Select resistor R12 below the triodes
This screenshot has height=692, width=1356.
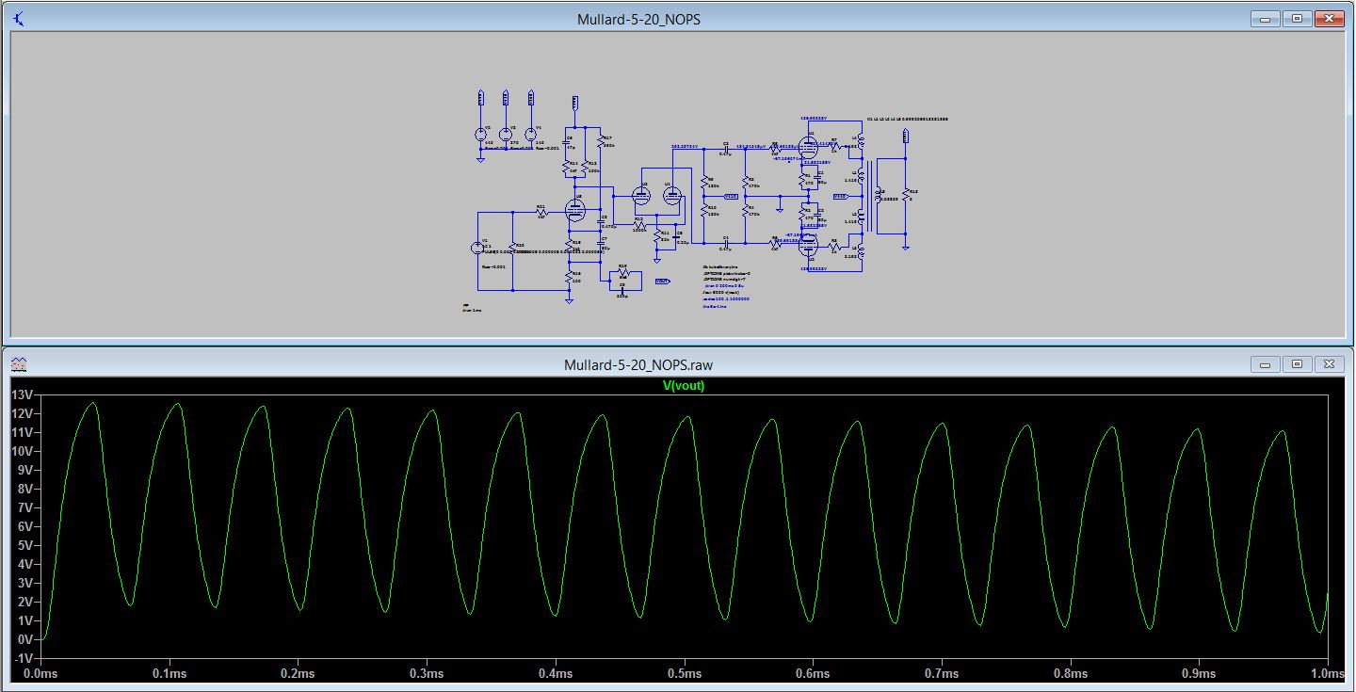point(639,225)
